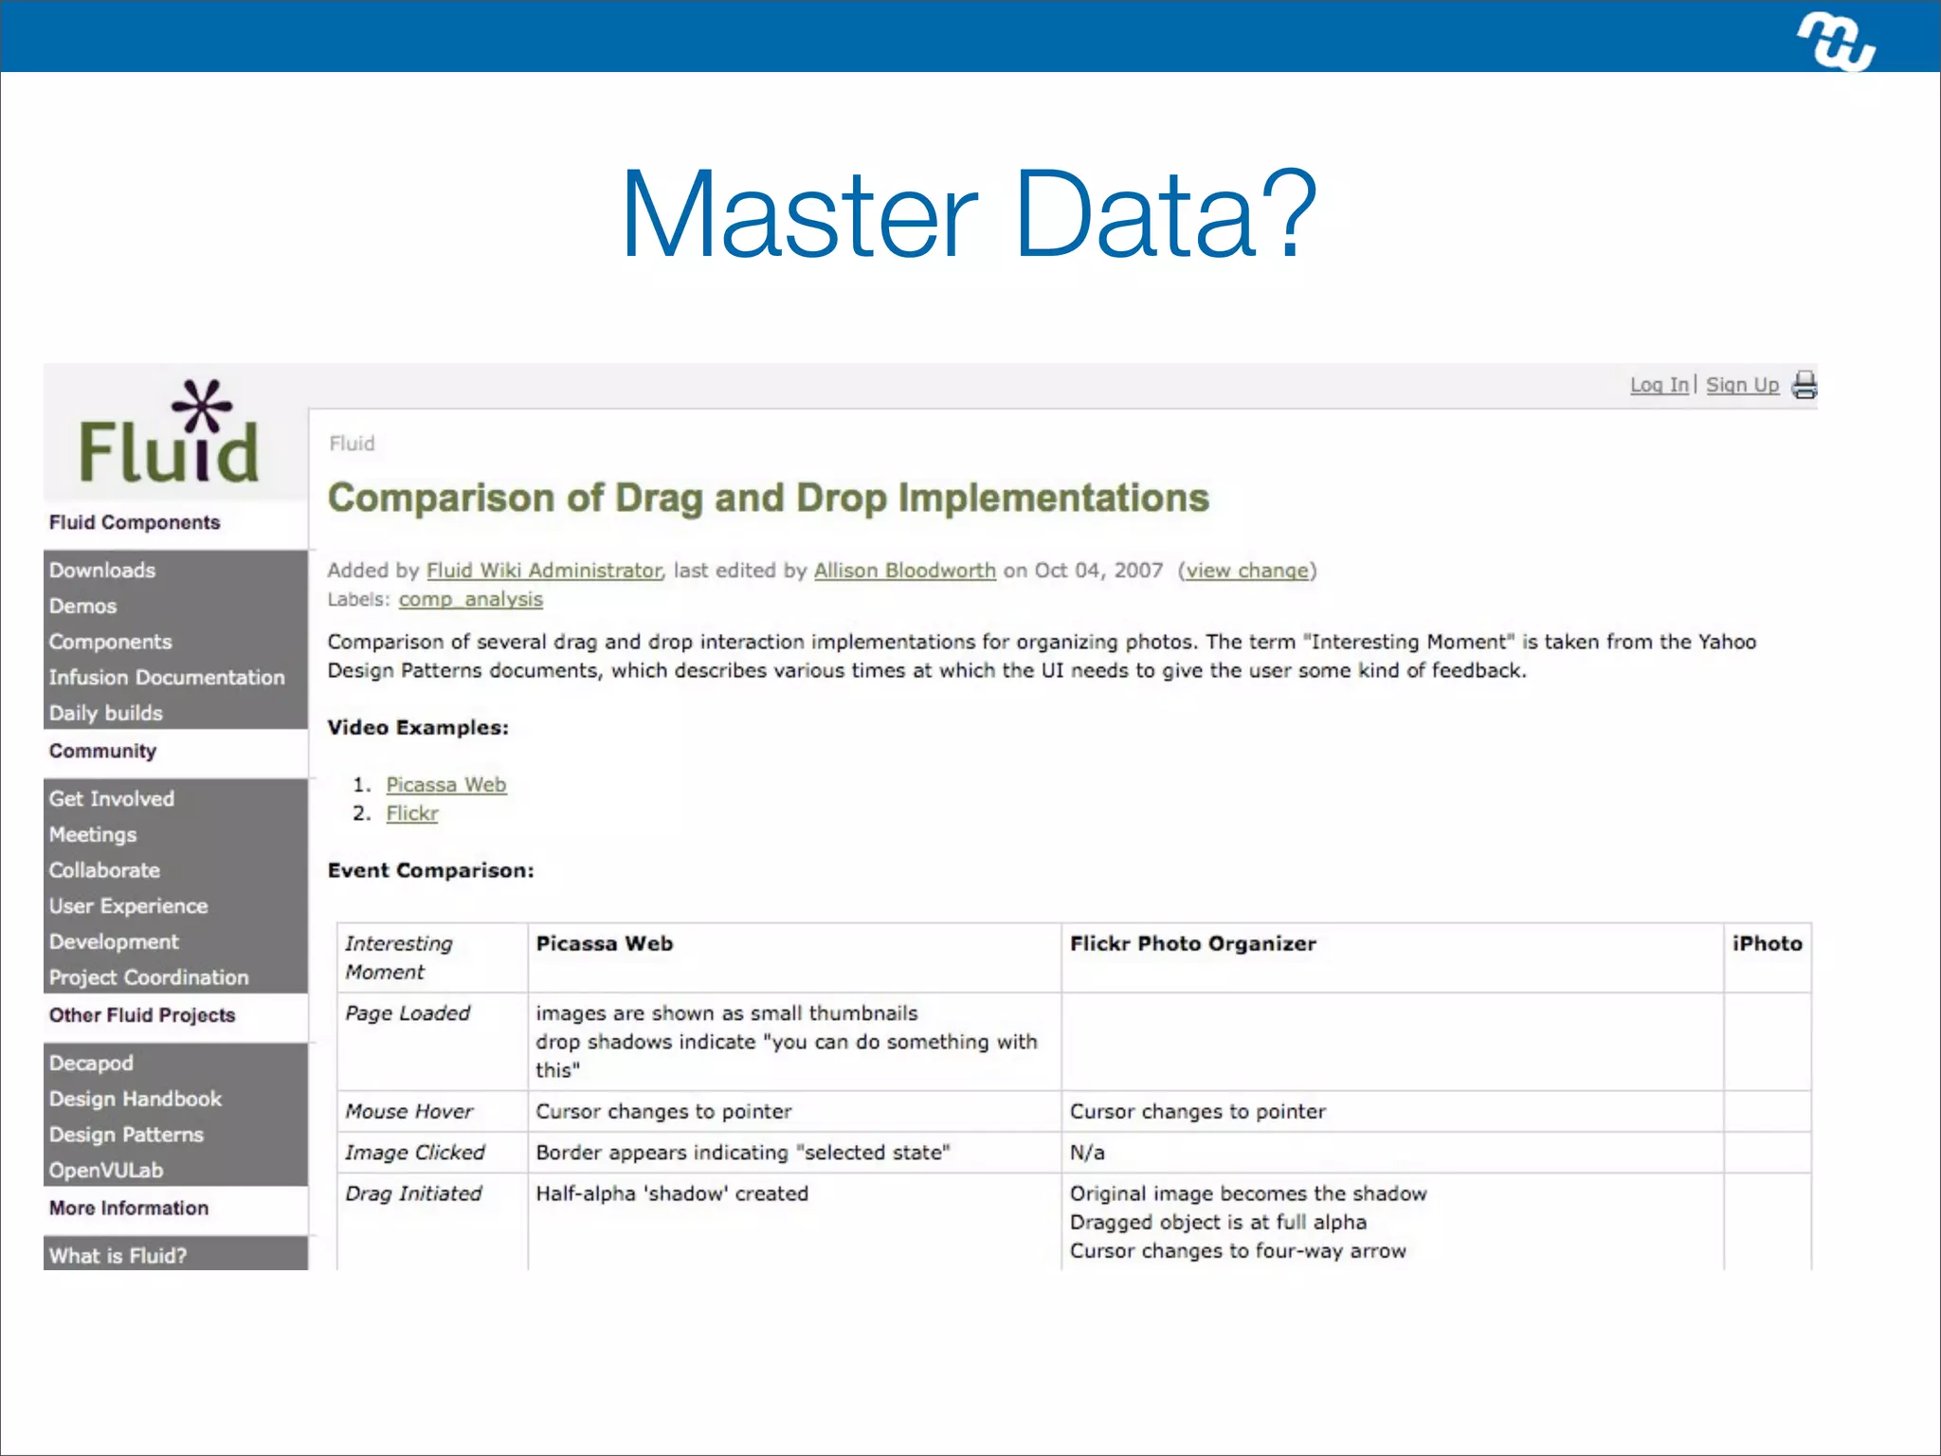Select Daily builds in sidebar
The height and width of the screenshot is (1456, 1941).
pos(106,713)
